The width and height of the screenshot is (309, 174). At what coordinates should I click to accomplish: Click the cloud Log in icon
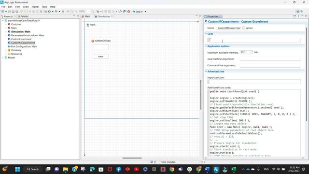[134, 12]
